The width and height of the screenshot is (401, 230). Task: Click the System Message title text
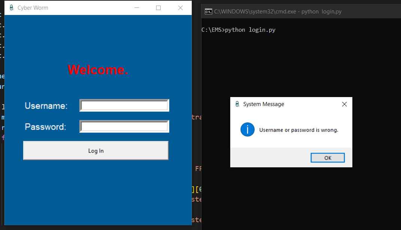264,104
